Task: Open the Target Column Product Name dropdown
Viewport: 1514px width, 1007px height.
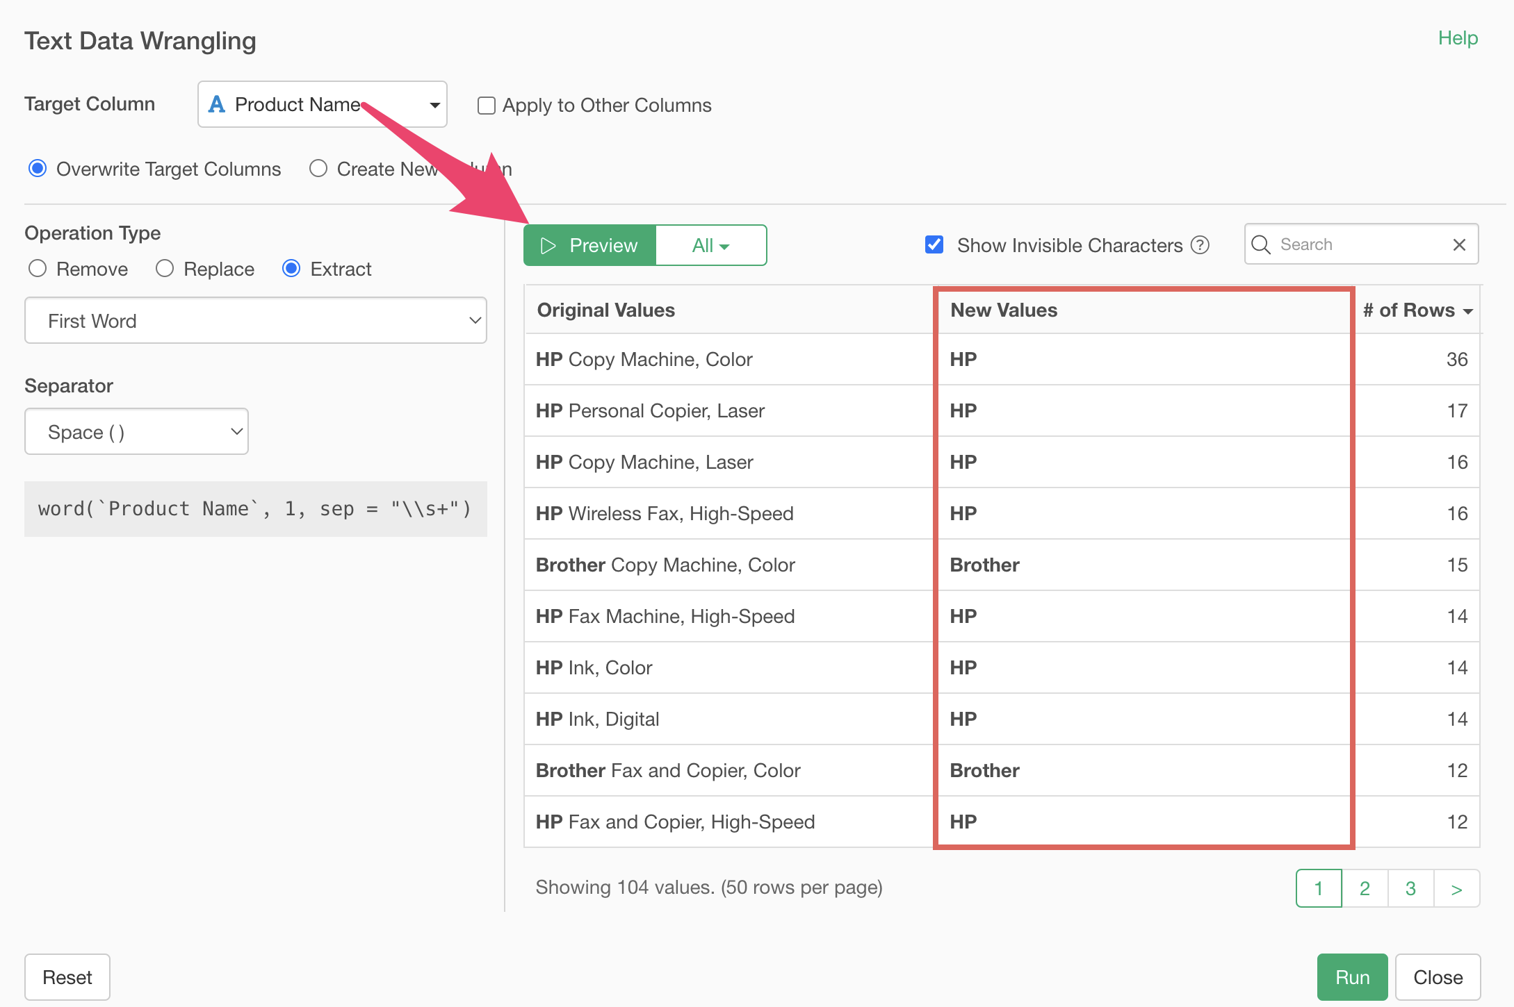Action: click(323, 104)
